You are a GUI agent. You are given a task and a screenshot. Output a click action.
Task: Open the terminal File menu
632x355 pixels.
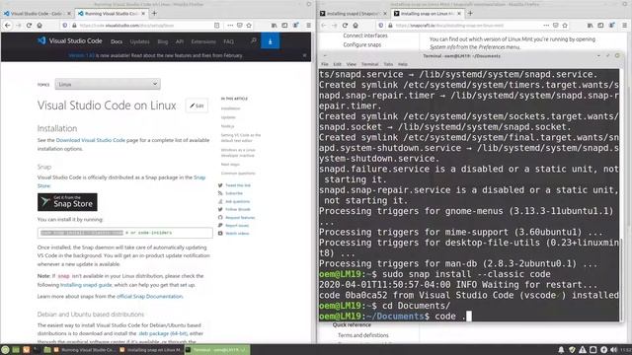pos(325,64)
